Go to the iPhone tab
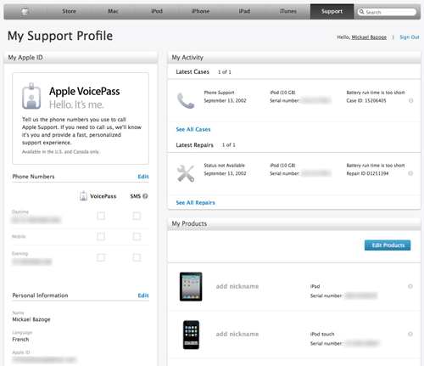The image size is (424, 366). [x=200, y=11]
